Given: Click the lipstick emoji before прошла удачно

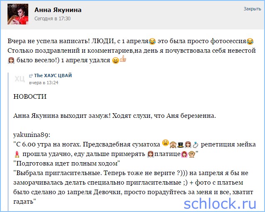Looking at the screenshot, I should [17, 155].
